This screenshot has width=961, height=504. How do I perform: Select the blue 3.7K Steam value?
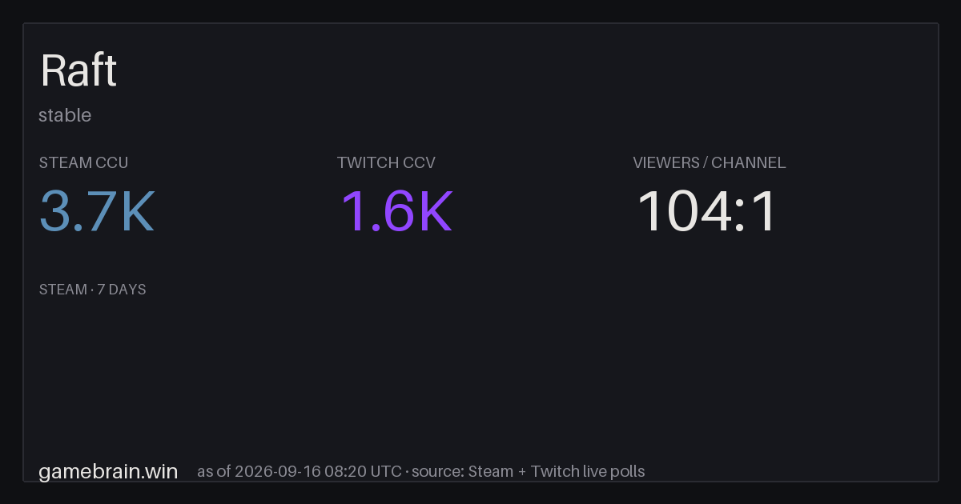tap(96, 211)
